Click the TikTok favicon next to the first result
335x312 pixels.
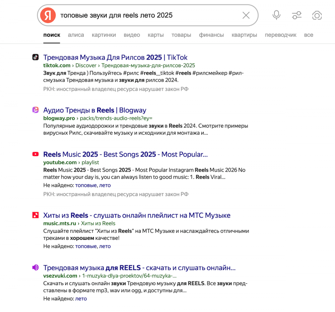(36, 57)
